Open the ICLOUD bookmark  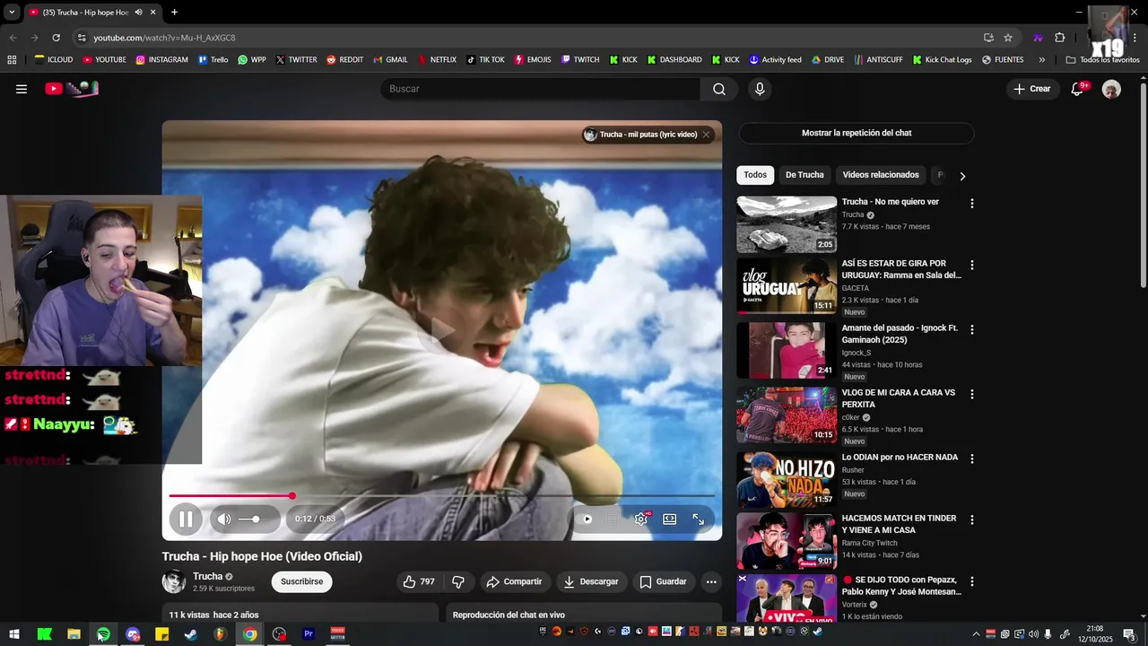[54, 60]
